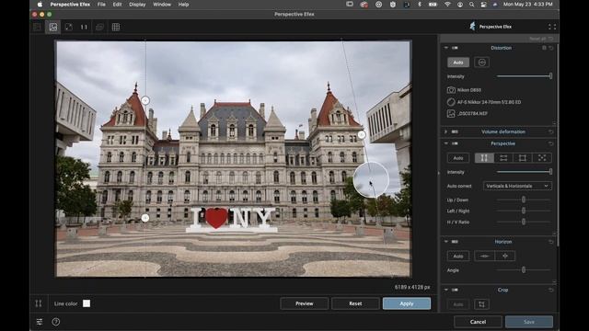Image resolution: width=589 pixels, height=331 pixels.
Task: Expand the Volume deformation section
Action: tap(445, 131)
